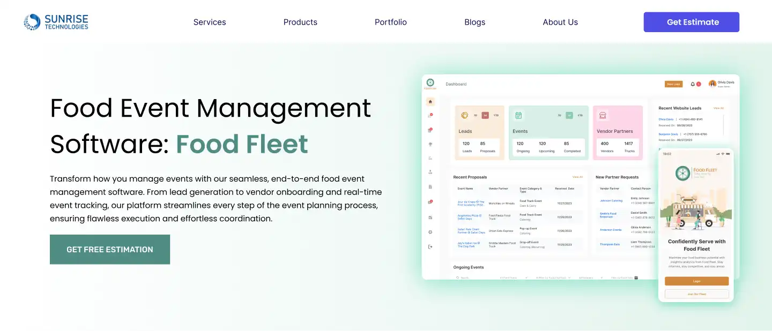Select the Blogs navigation item
Screen dimensions: 772x331
pos(474,22)
